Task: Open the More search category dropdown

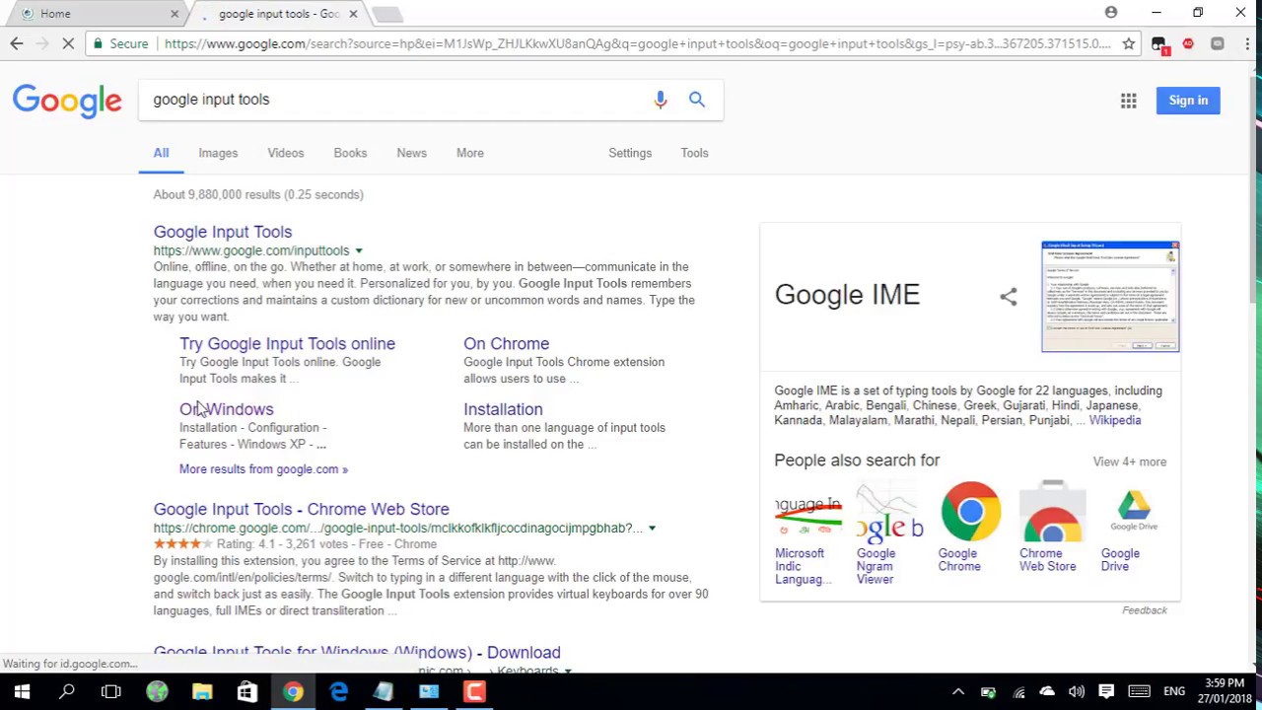Action: click(x=470, y=153)
